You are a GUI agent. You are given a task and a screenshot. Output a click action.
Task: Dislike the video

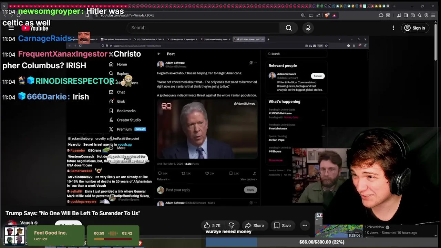coord(232,226)
